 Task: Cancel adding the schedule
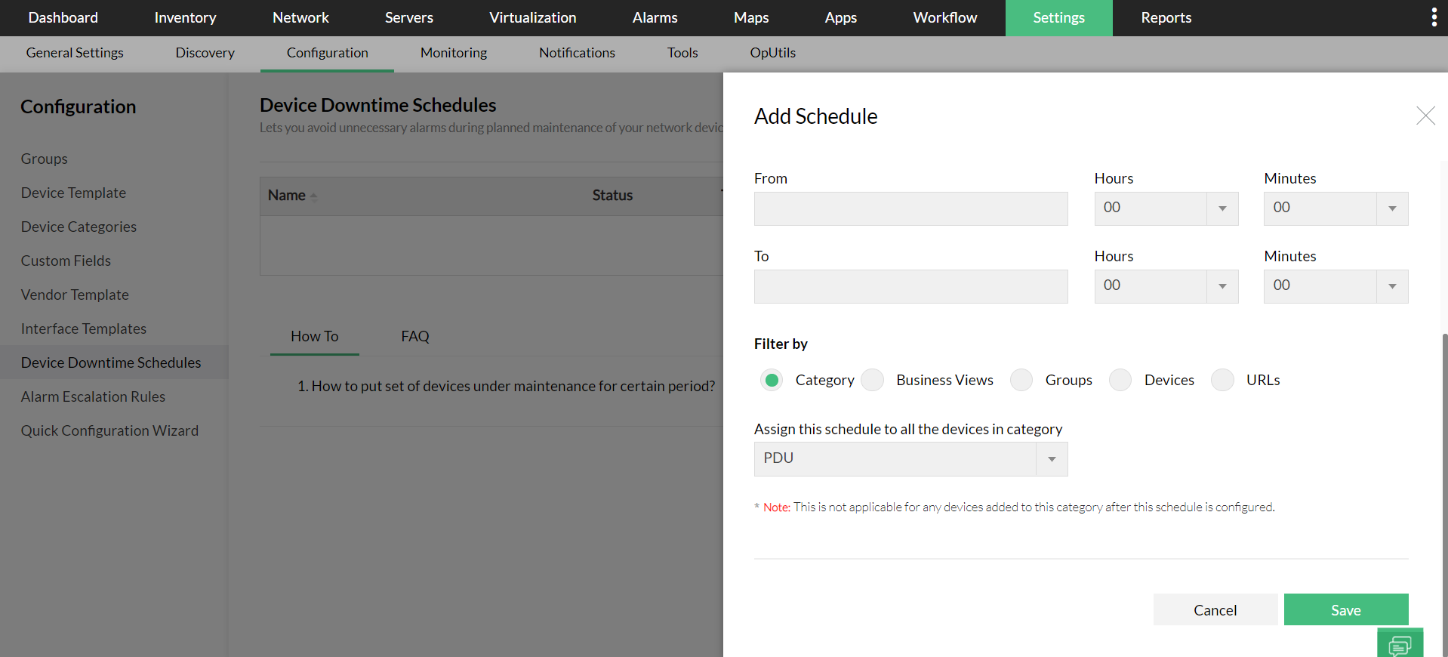click(x=1215, y=609)
